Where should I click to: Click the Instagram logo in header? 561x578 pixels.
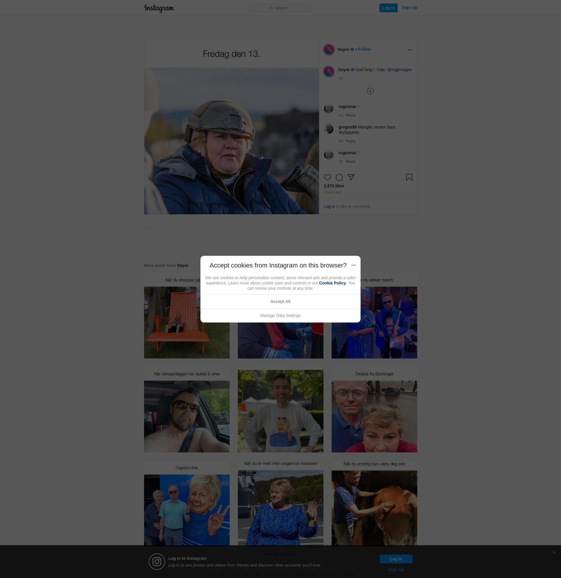[159, 8]
